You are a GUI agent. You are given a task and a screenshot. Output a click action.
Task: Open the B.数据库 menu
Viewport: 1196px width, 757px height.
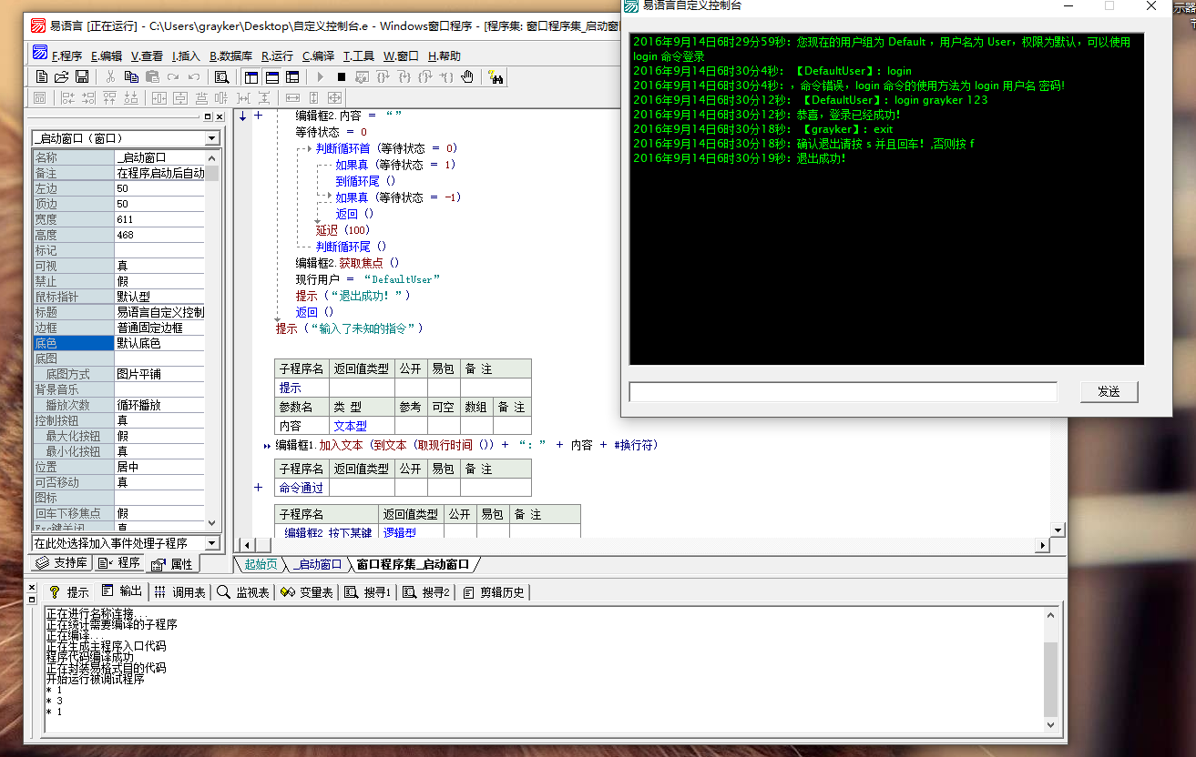coord(230,56)
